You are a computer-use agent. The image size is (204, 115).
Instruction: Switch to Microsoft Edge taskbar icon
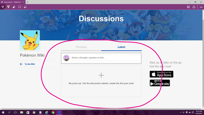click(x=59, y=112)
